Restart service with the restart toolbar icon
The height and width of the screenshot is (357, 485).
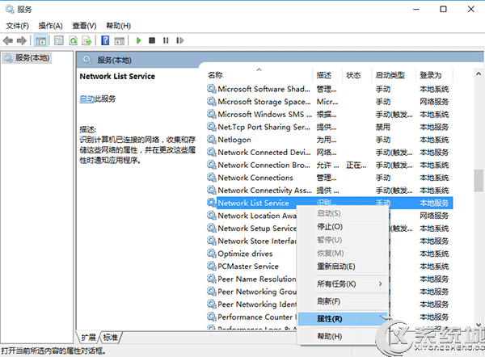pos(179,40)
